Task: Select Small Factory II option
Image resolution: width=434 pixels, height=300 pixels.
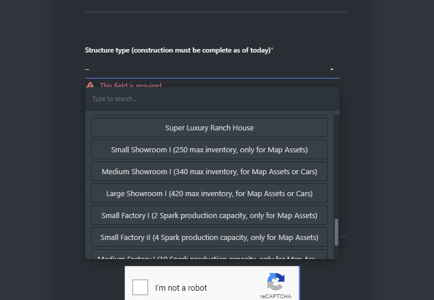Action: (209, 238)
